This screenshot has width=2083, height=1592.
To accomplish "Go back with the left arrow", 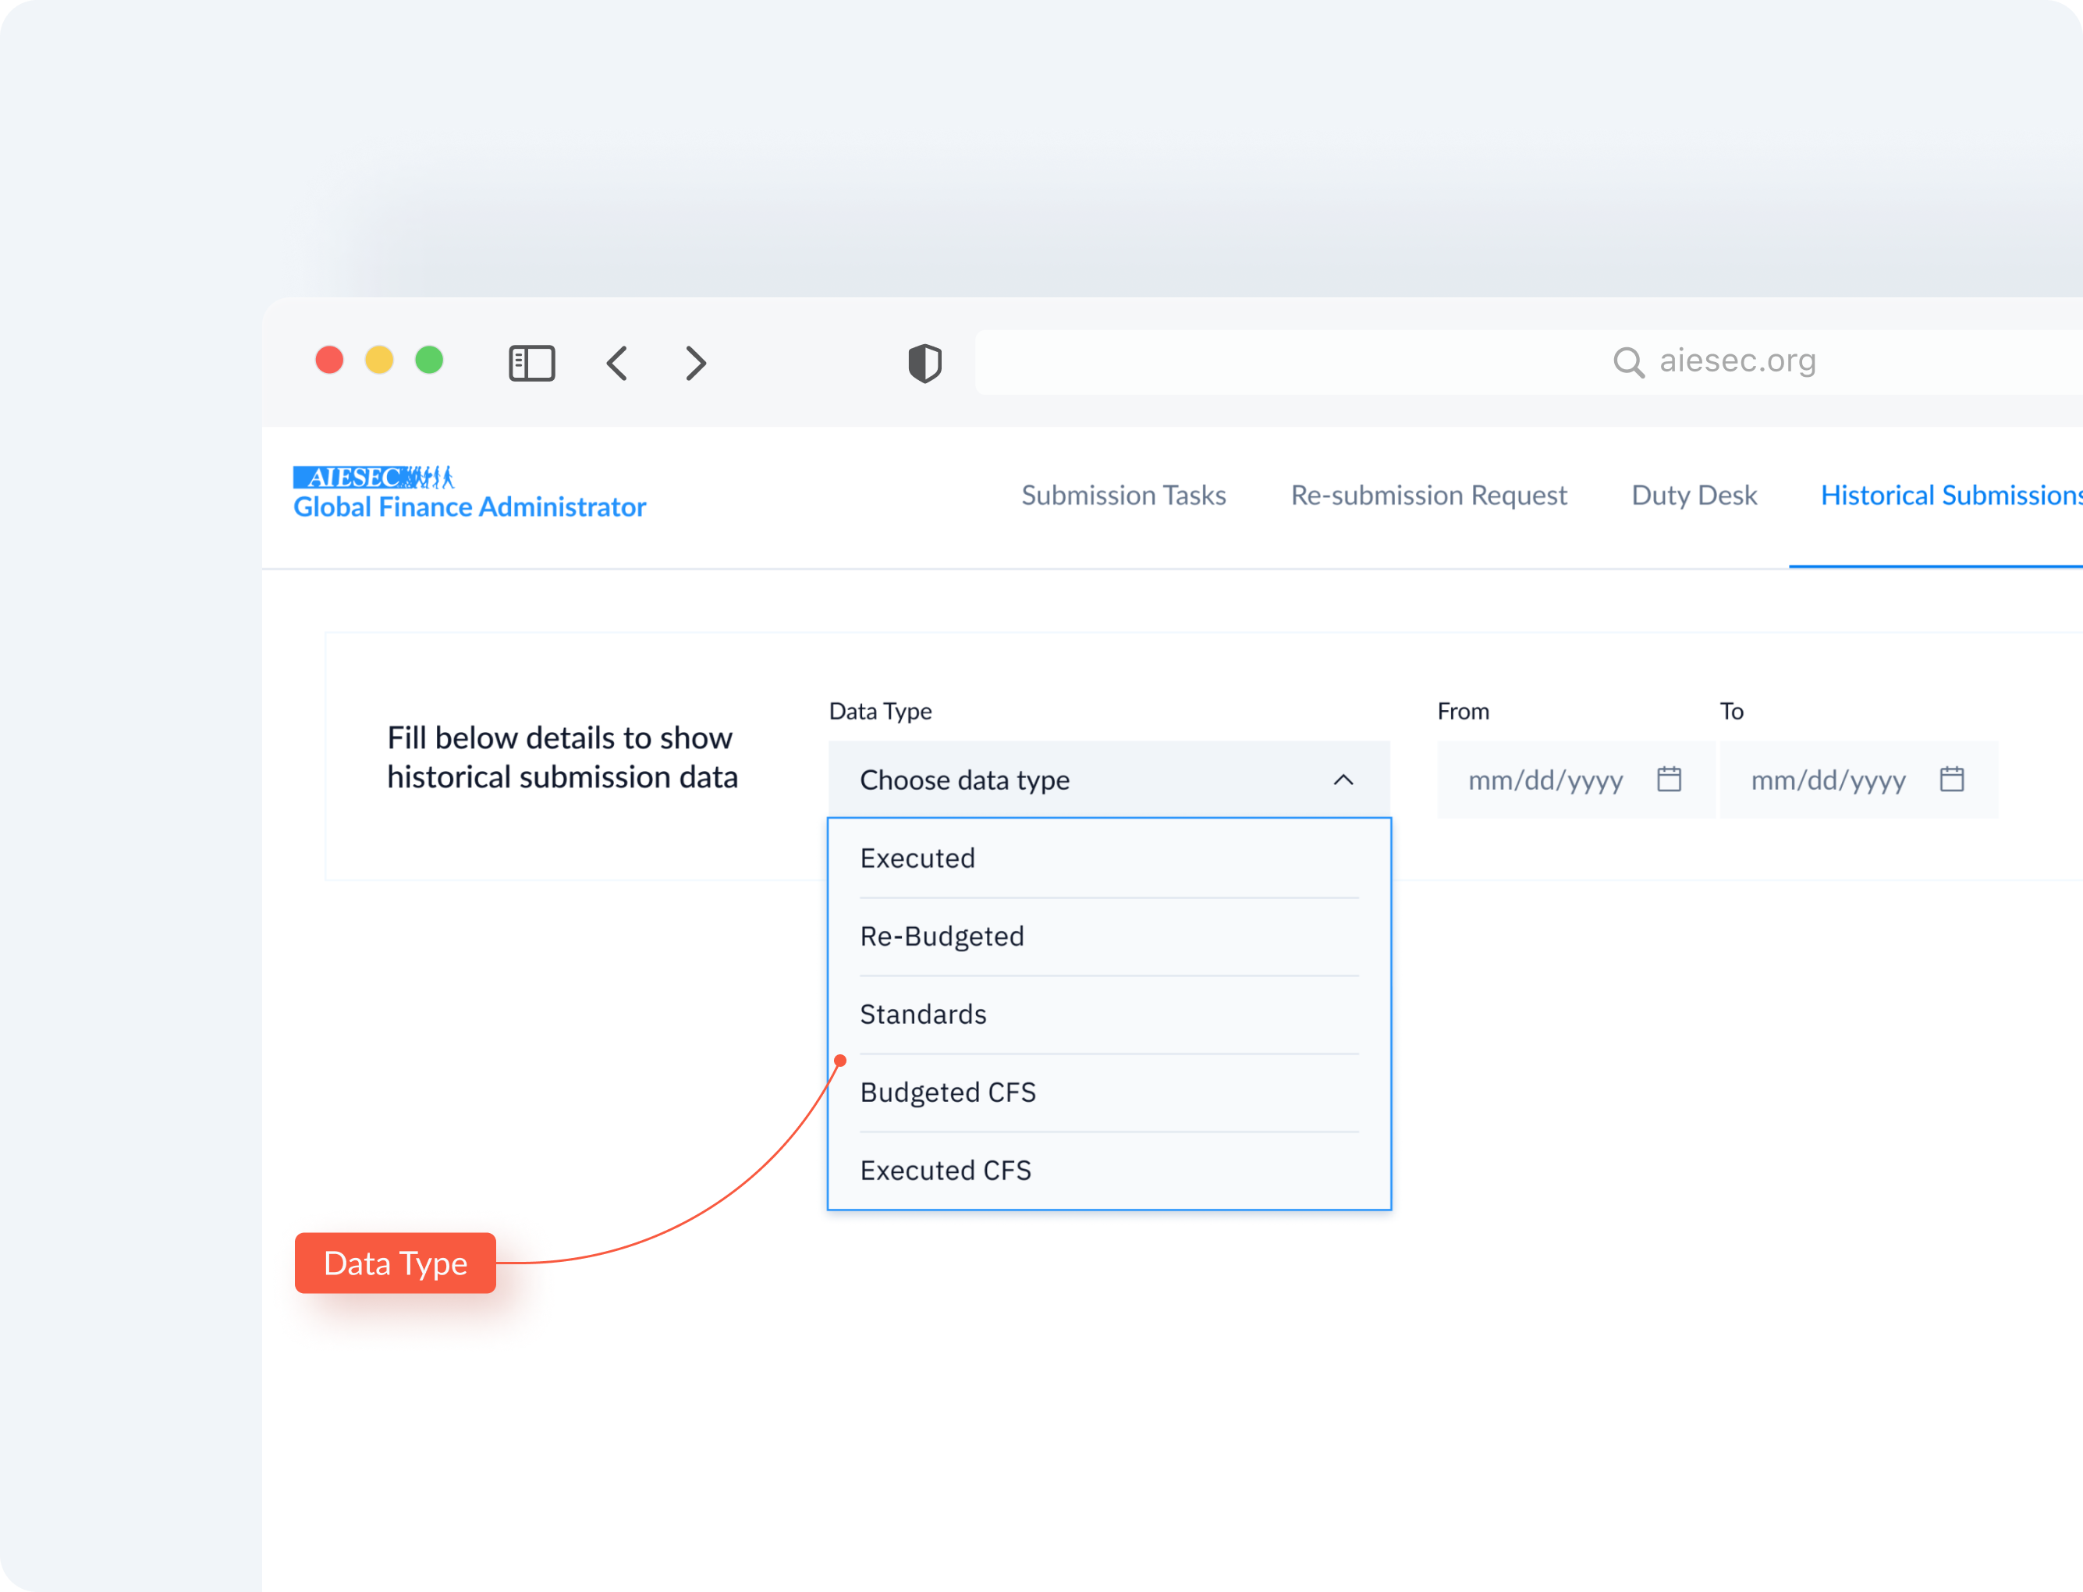I will pyautogui.click(x=616, y=363).
